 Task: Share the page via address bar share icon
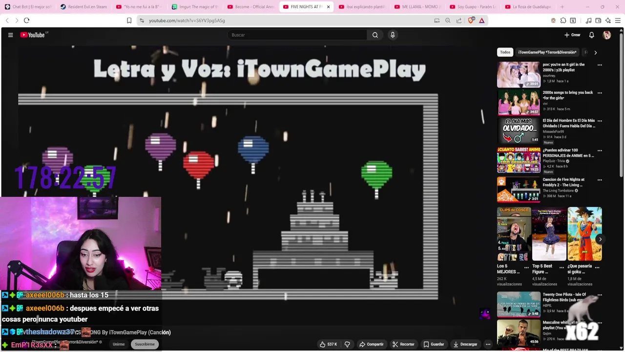[x=459, y=21]
